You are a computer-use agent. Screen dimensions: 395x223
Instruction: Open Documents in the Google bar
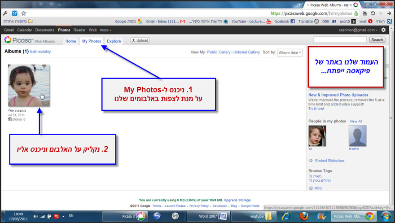click(x=44, y=30)
